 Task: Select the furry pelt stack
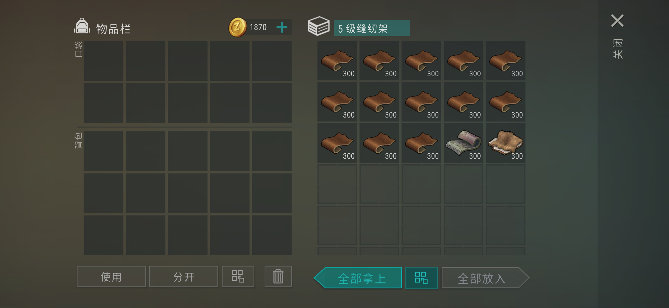[505, 143]
